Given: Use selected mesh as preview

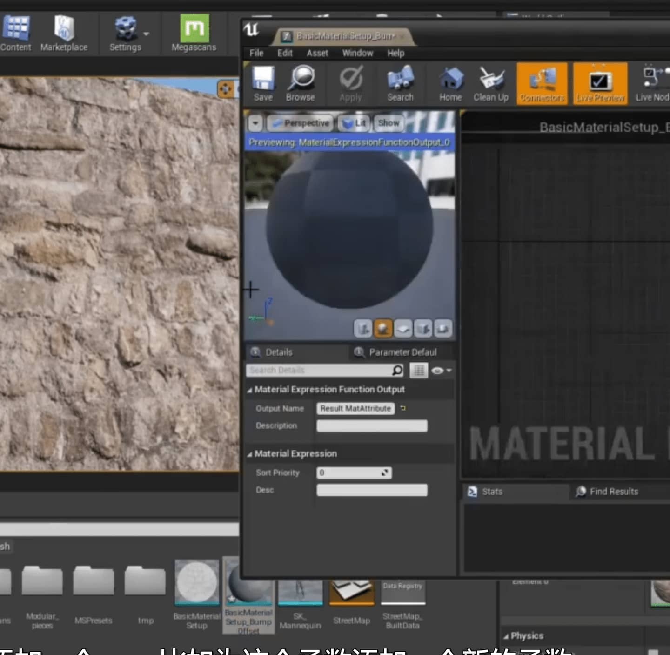Looking at the screenshot, I should 443,329.
